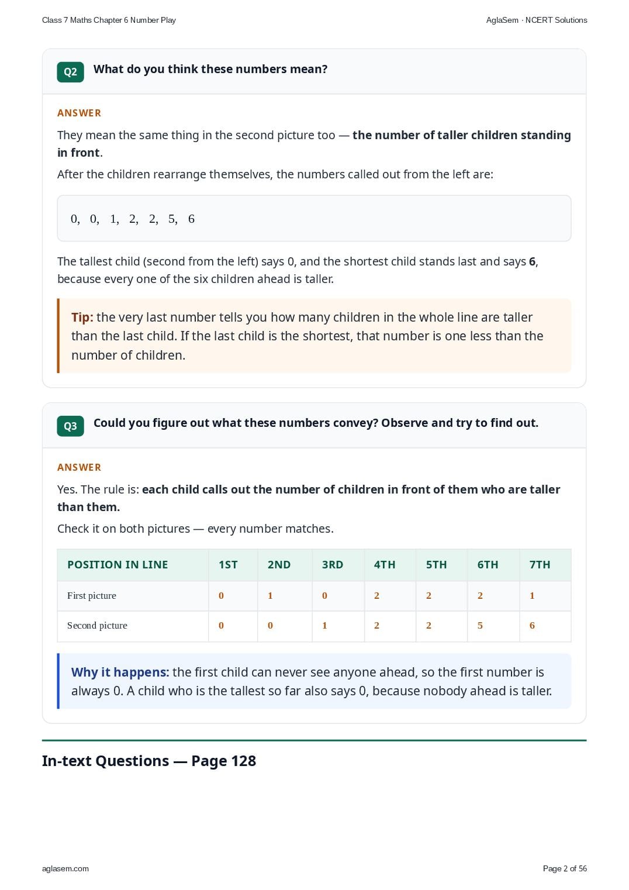The image size is (629, 890).
Task: Click the '1ST' column header
Action: 228,565
